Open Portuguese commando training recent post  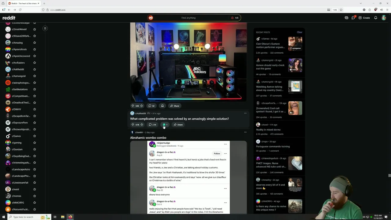click(x=273, y=146)
